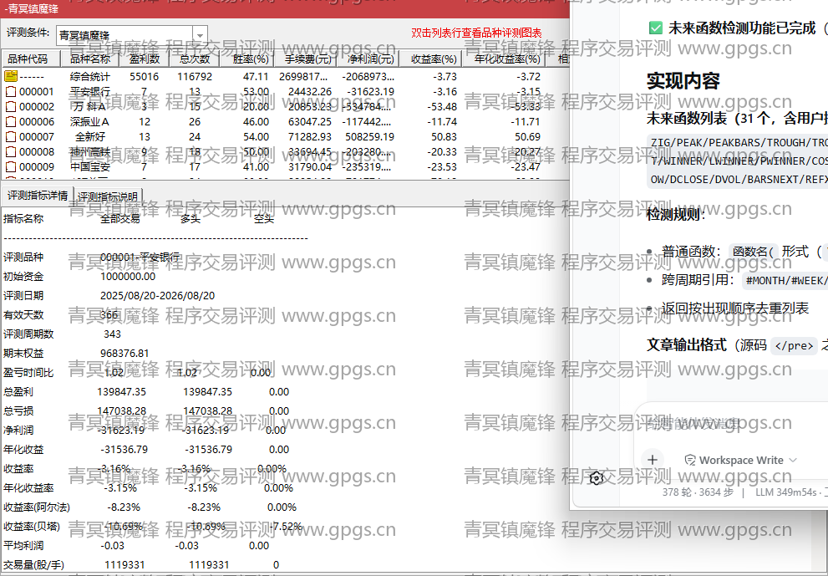Image resolution: width=828 pixels, height=576 pixels.
Task: Sort by the 净利润(元) column header
Action: coord(369,59)
